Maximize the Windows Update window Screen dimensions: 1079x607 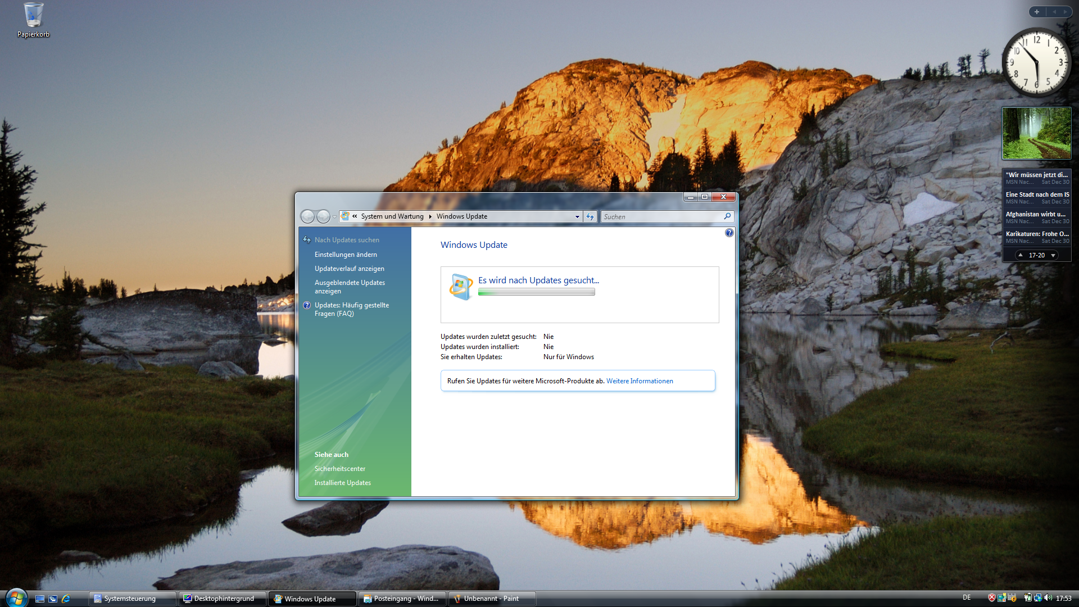(x=705, y=197)
